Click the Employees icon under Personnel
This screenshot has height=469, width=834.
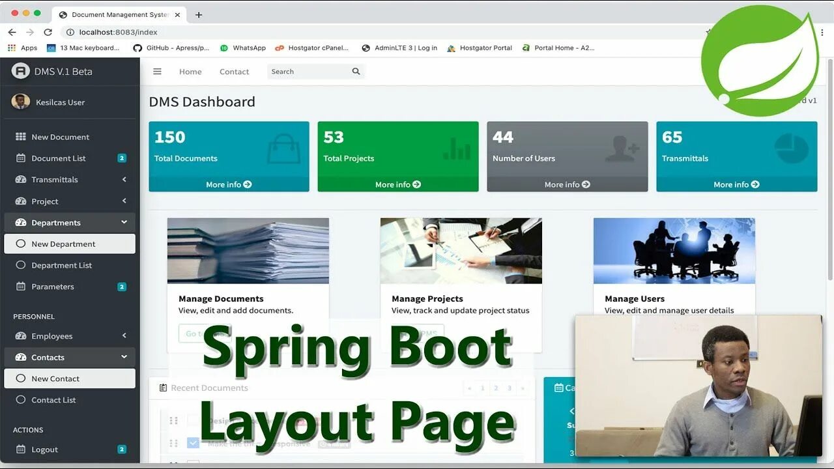[x=20, y=335]
